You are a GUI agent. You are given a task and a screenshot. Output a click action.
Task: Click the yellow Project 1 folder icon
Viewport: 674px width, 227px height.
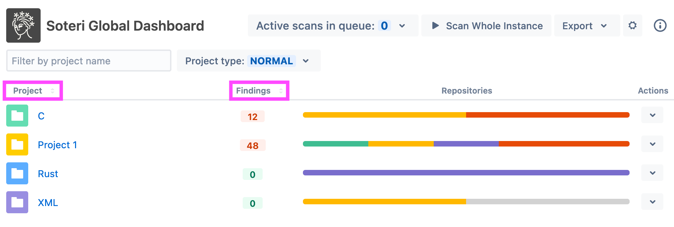(17, 144)
